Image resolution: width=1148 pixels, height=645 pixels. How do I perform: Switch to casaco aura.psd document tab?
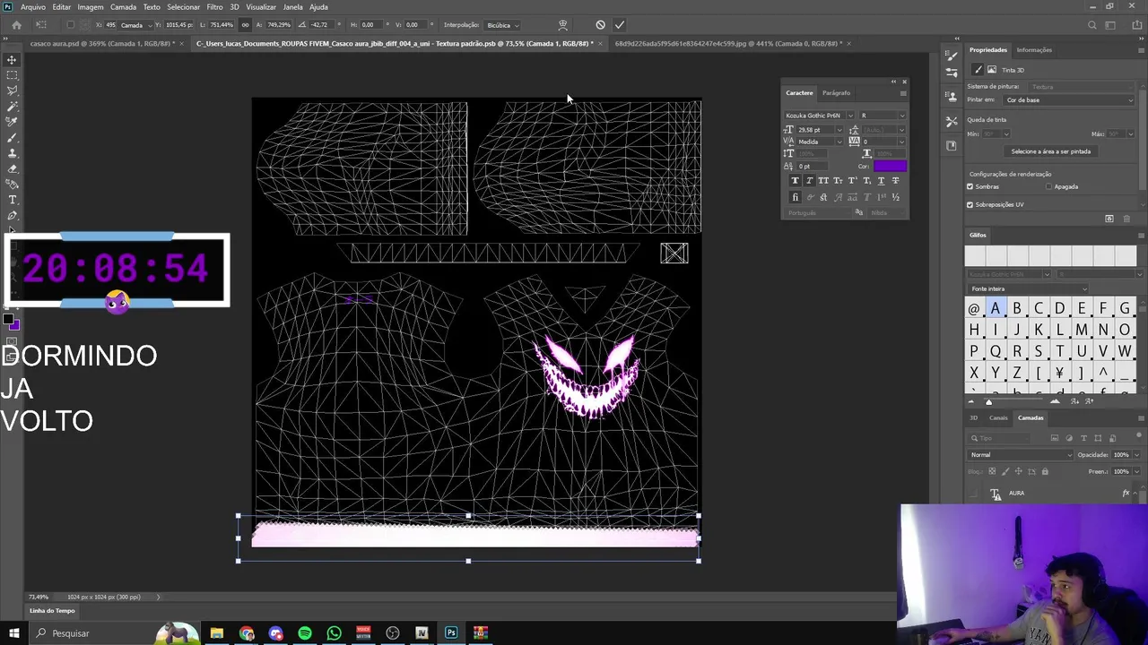[x=101, y=43]
